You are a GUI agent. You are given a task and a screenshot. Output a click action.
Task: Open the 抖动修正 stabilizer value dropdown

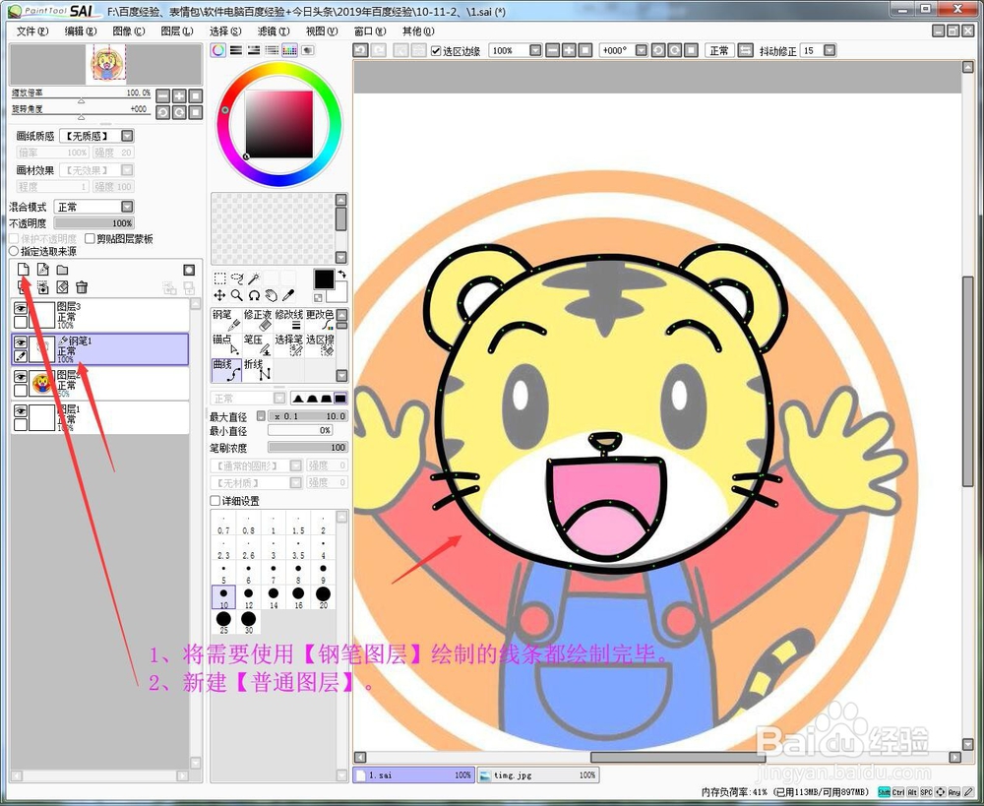click(830, 51)
